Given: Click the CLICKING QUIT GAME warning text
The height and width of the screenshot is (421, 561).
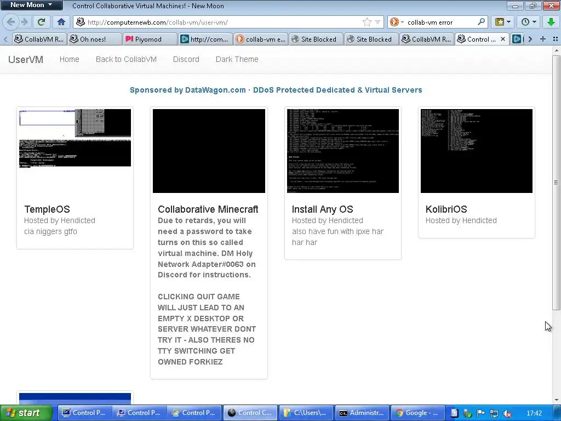Looking at the screenshot, I should click(x=207, y=329).
